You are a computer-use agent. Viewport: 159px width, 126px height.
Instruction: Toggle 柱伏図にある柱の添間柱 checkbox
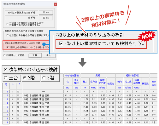7,35
